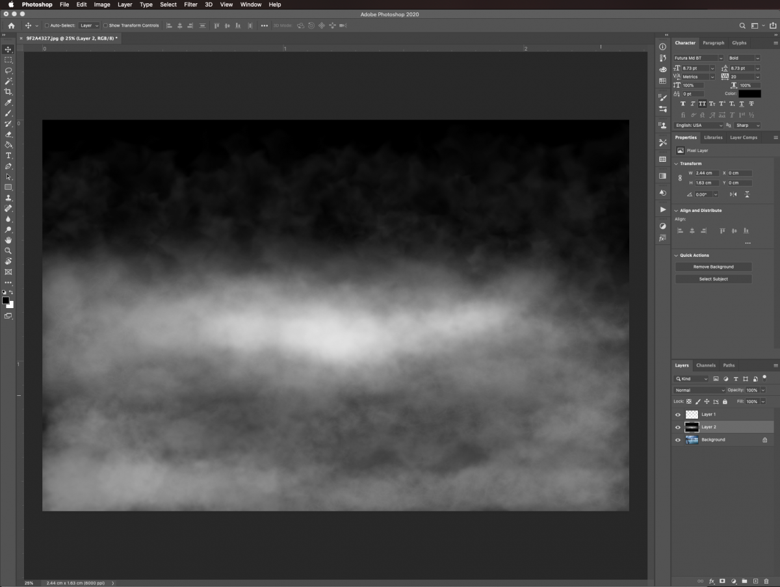Hide Layer 1 using its eye icon

pyautogui.click(x=678, y=414)
